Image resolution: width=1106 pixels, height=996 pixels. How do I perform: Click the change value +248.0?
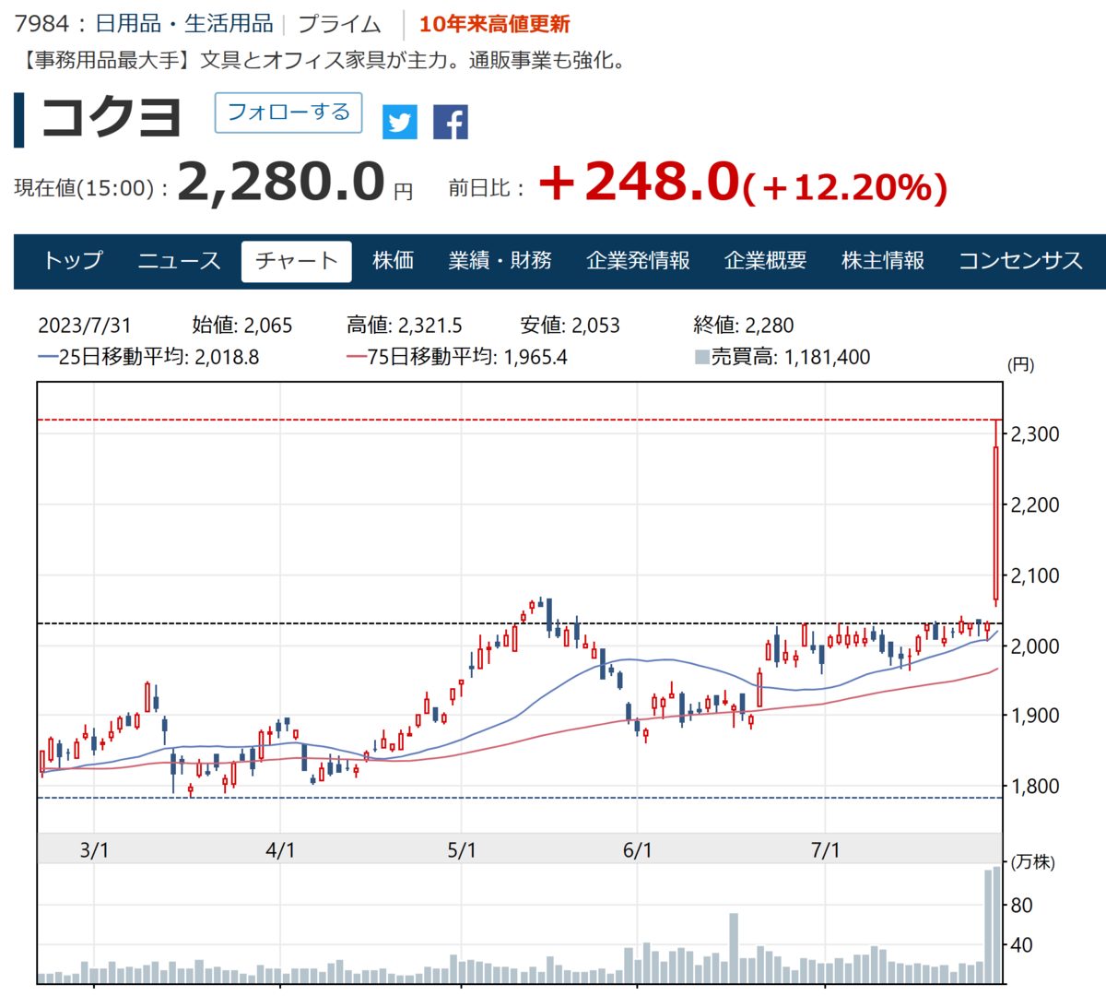tap(640, 181)
